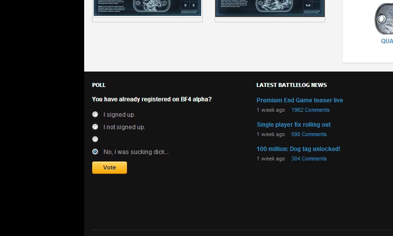Choose the "I not signed up." radio option
This screenshot has height=236, width=393.
(x=95, y=127)
